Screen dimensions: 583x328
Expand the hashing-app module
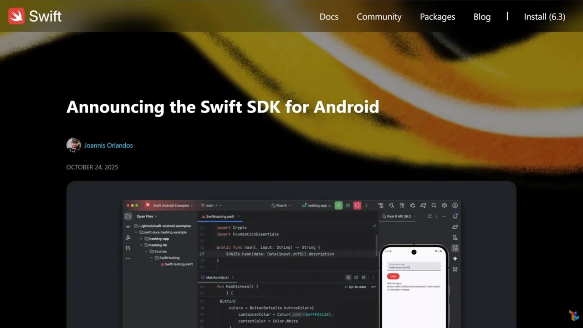coord(141,239)
